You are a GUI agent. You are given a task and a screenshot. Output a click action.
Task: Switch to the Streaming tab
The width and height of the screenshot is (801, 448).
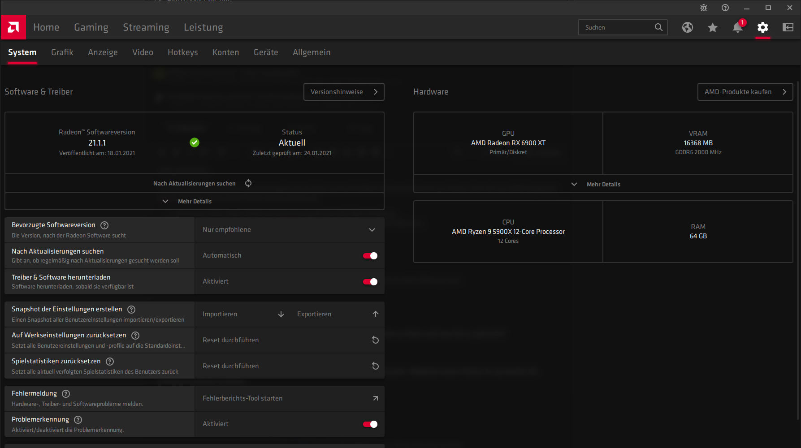click(146, 27)
